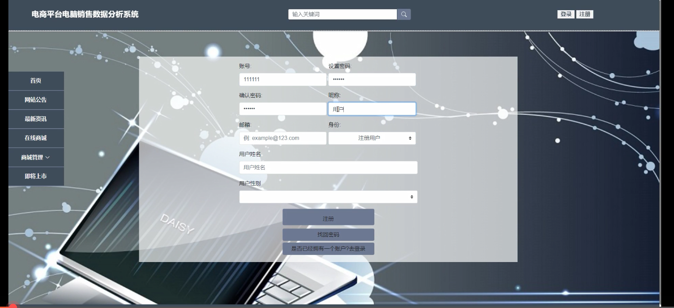
Task: Focus the 输入关键词 search field
Action: coord(343,14)
